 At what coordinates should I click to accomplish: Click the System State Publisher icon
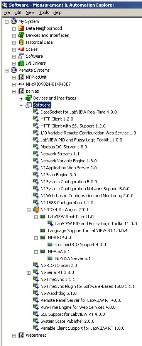coord(36,322)
